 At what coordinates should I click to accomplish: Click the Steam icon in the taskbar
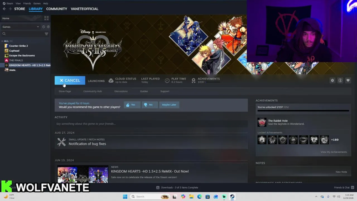click(232, 197)
